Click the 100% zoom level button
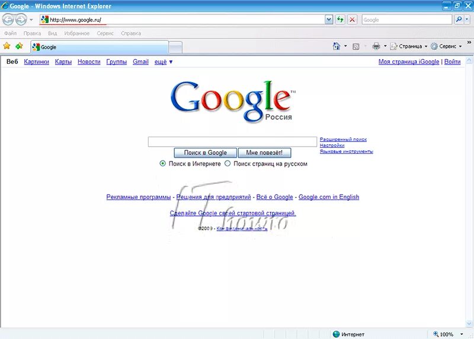This screenshot has width=474, height=339. 443,334
